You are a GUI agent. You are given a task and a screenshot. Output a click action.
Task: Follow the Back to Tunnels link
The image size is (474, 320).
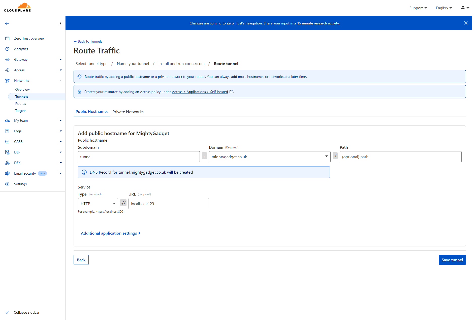88,41
